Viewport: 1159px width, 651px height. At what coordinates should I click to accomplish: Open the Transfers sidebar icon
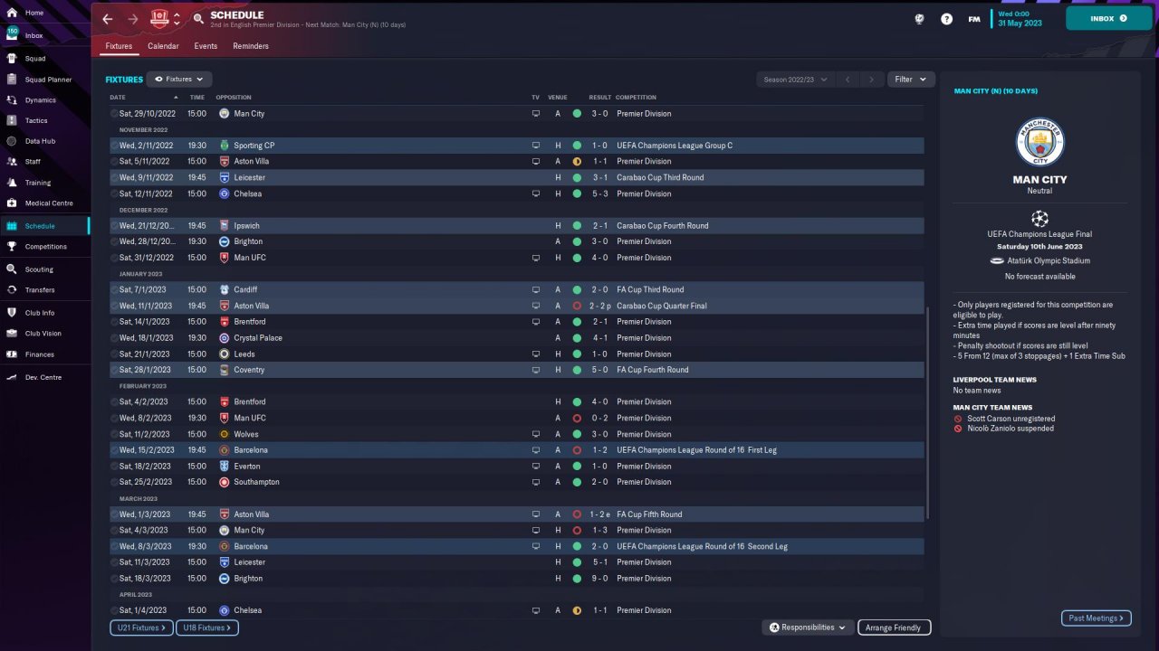tap(12, 290)
